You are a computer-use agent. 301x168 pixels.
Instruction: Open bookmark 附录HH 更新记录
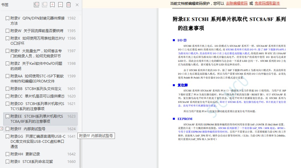pos(25,154)
